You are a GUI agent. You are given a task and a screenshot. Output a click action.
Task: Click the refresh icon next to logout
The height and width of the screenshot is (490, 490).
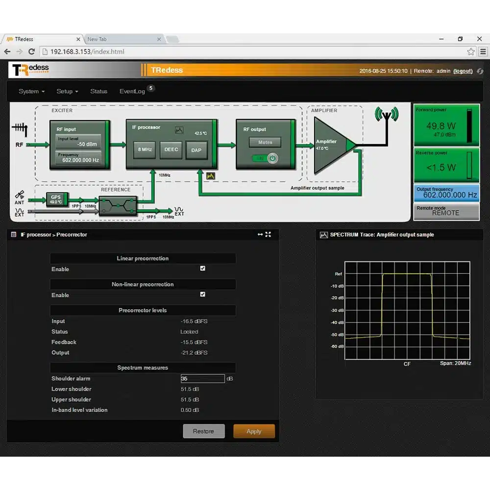pyautogui.click(x=480, y=71)
